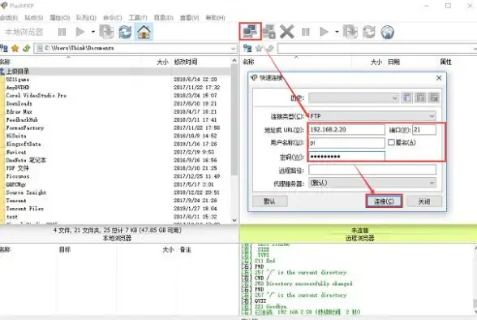Expand the proxy server dropdown showing (默认)

432,183
